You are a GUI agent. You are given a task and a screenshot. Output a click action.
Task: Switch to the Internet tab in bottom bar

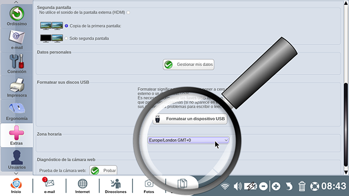click(x=82, y=186)
